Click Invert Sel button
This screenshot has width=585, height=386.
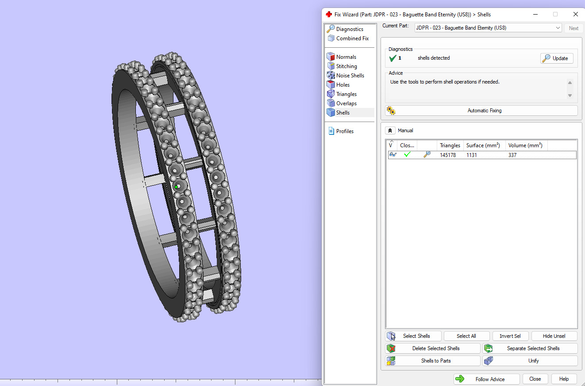click(510, 336)
